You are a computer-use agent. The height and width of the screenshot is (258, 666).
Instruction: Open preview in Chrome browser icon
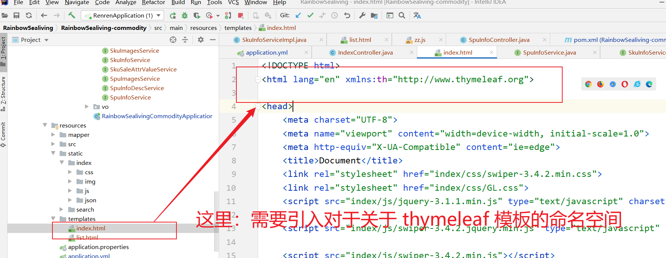(x=588, y=84)
